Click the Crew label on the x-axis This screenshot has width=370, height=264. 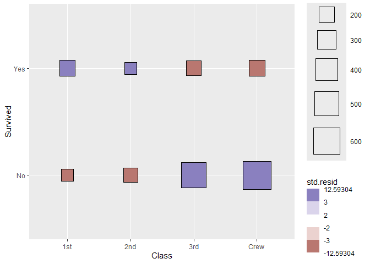click(x=257, y=247)
